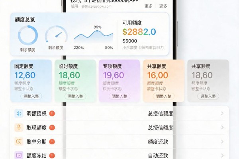Click 额整卡状态 text in 临时额度 card
Image resolution: width=239 pixels, height=159 pixels.
[68, 89]
